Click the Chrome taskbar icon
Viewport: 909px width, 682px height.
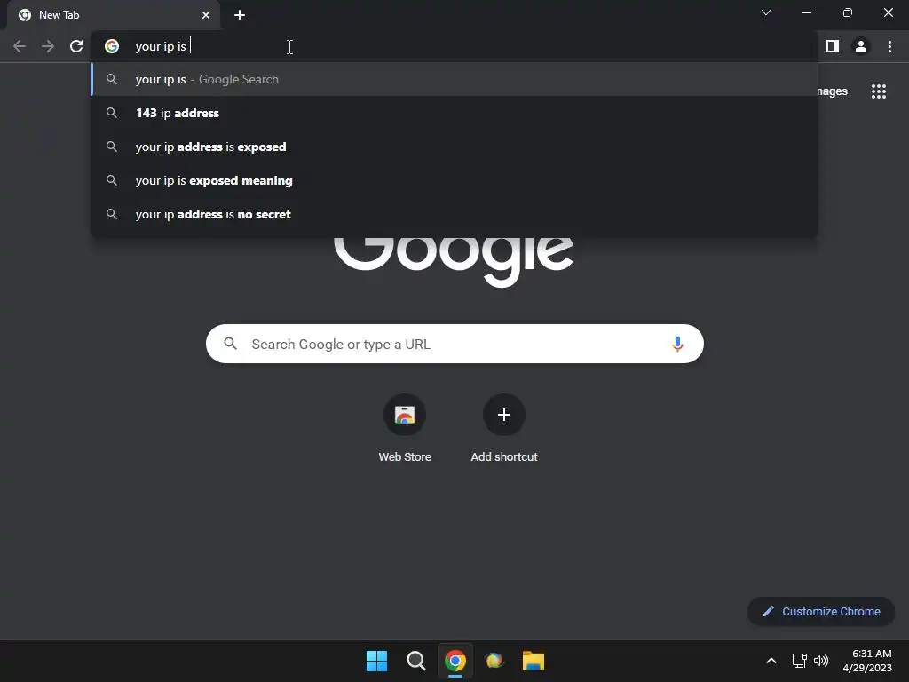click(x=455, y=661)
